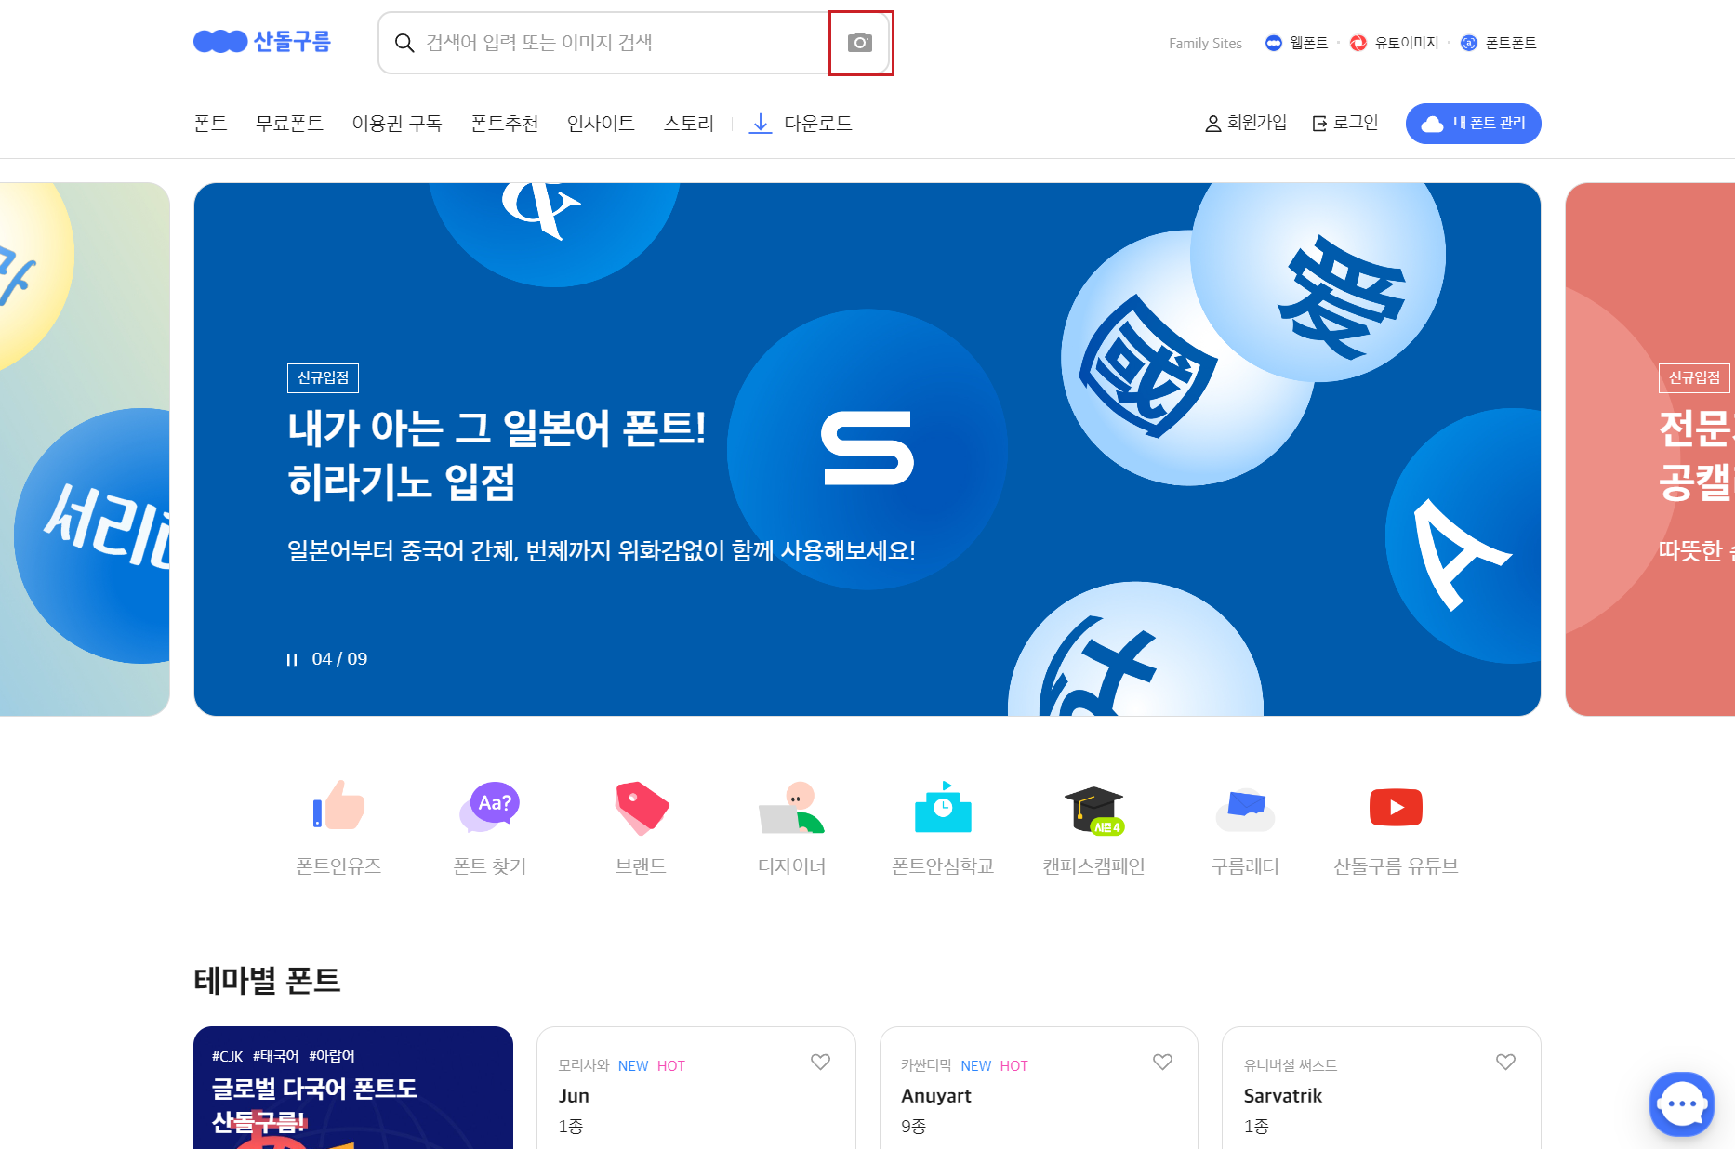Open the 윌폰트 family site
This screenshot has width=1735, height=1149.
click(x=1297, y=43)
